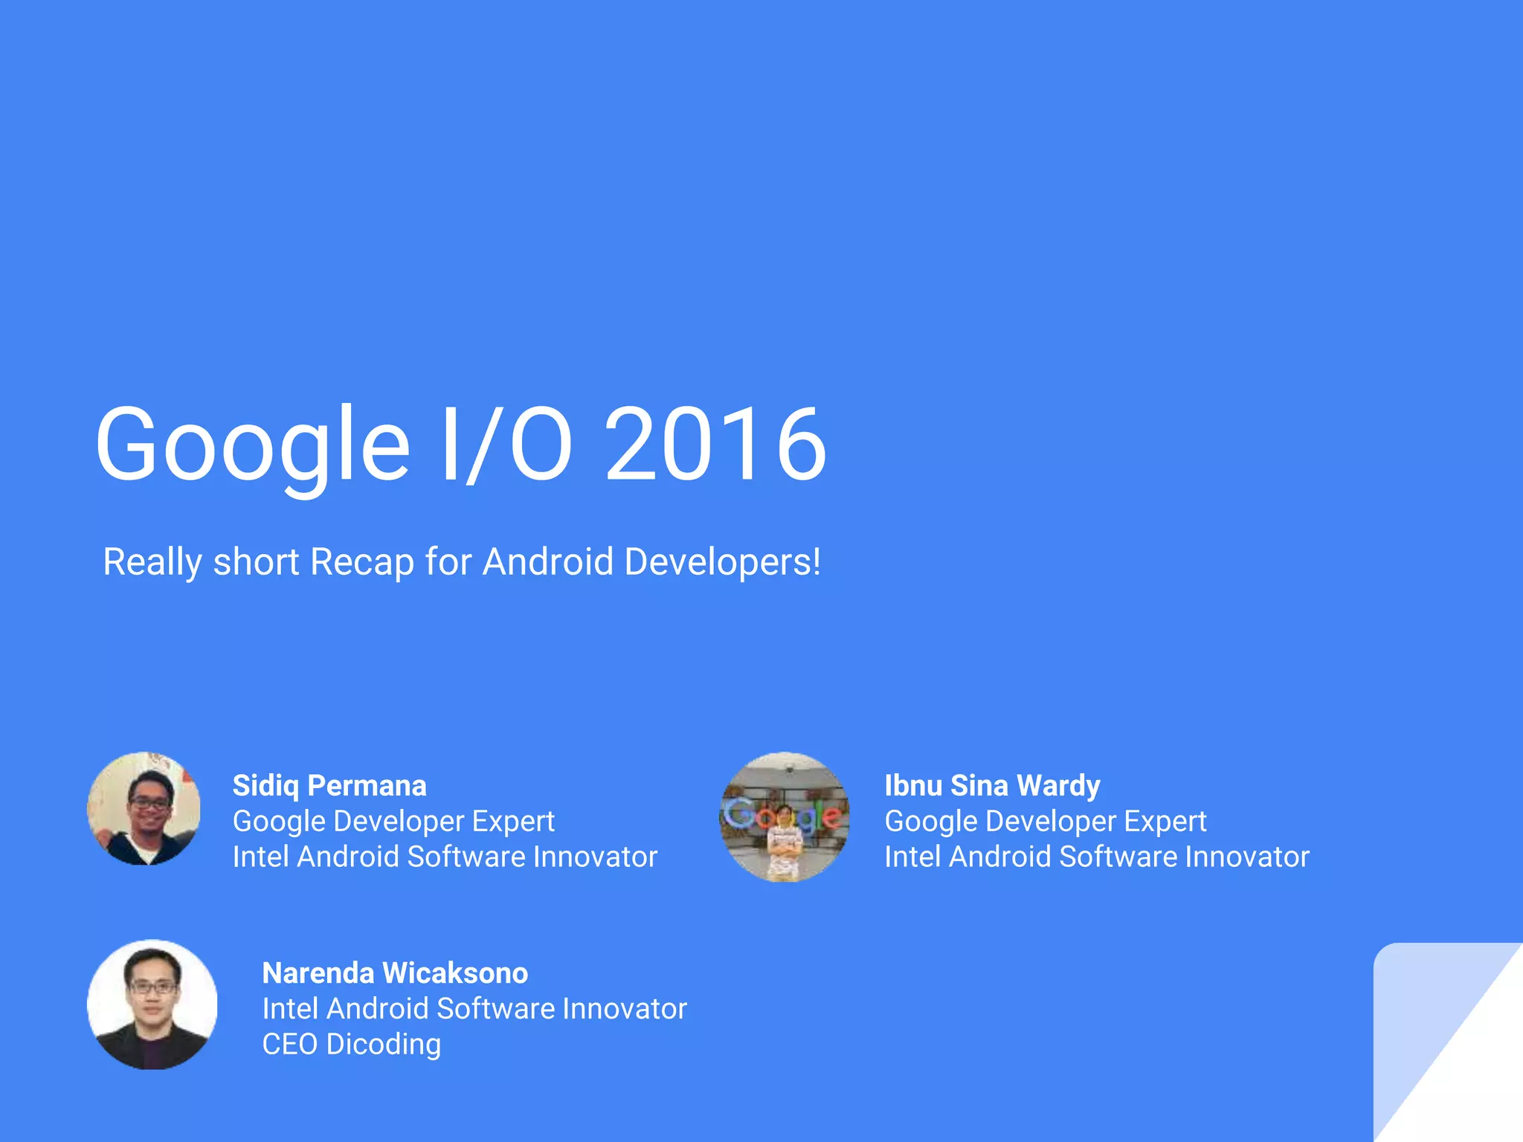Click the word Android in the subtitle
Viewport: 1523px width, 1142px height.
(548, 561)
